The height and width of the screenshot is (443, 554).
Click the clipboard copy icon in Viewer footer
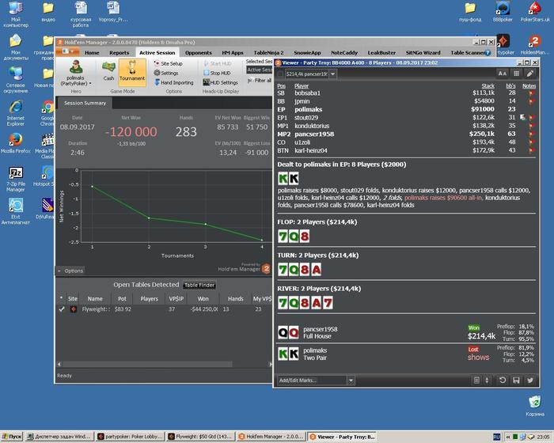click(x=476, y=381)
